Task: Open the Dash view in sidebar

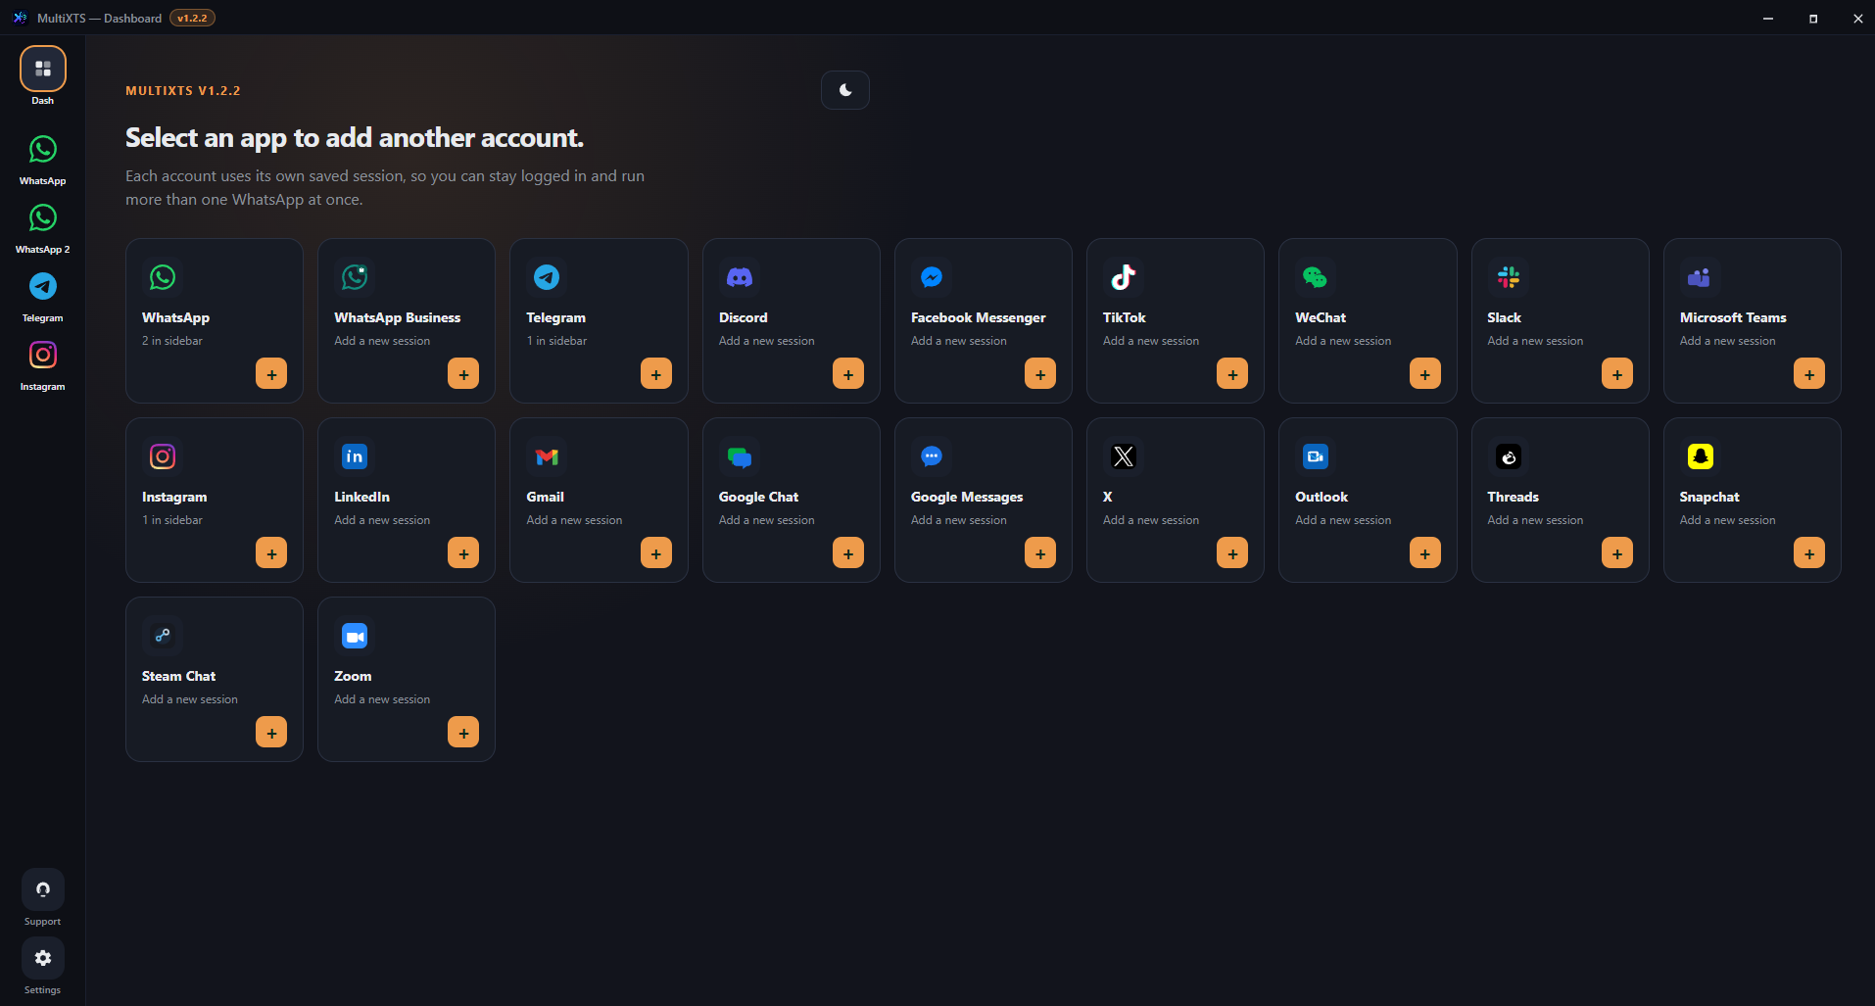Action: (x=43, y=70)
